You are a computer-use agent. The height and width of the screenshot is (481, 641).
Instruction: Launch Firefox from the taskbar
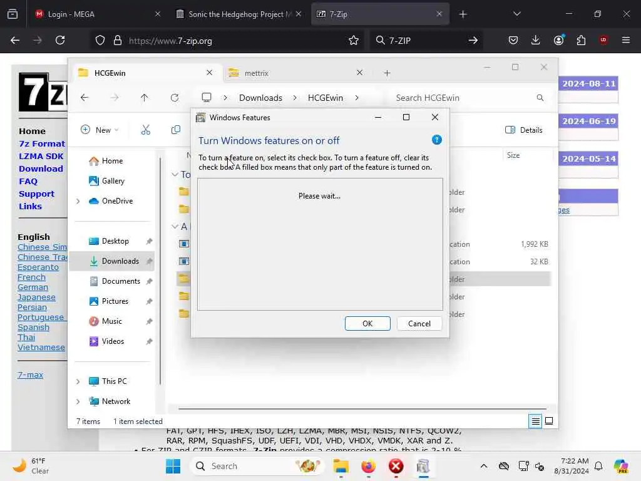(368, 466)
